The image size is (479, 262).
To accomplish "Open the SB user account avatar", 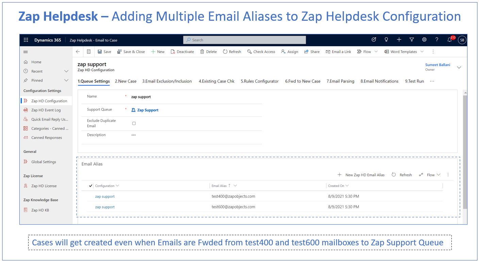I will coord(462,40).
